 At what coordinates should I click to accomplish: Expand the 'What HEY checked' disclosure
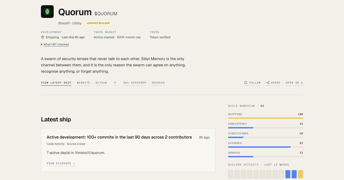click(x=55, y=44)
